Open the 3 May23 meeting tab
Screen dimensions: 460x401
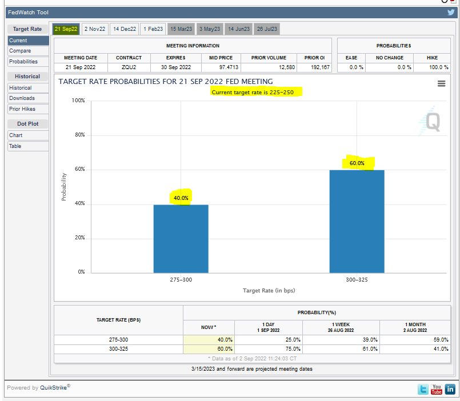click(210, 29)
